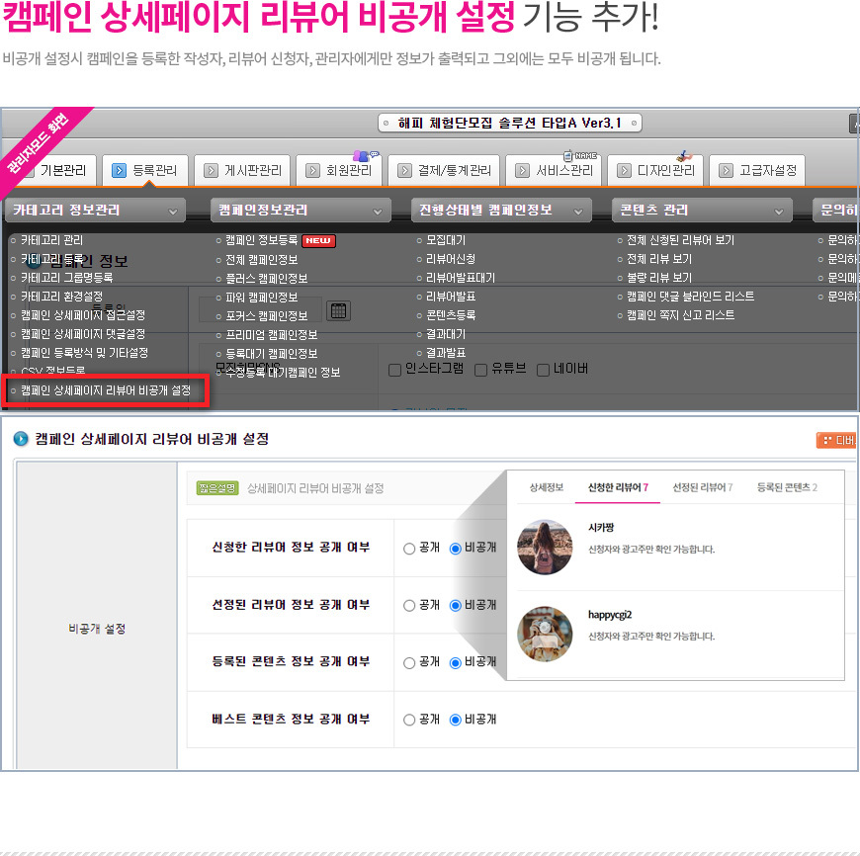Set 베스트 콘텐츠 정보 to 공개
Viewport: 860px width, 856px height.
point(409,720)
